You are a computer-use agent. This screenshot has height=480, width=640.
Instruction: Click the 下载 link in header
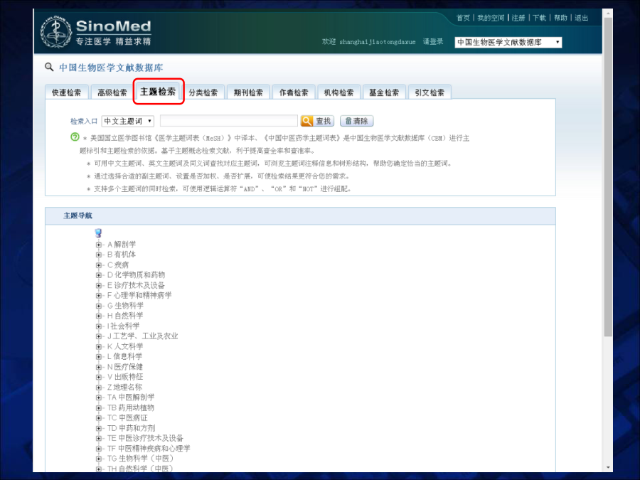(x=539, y=18)
